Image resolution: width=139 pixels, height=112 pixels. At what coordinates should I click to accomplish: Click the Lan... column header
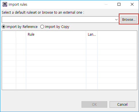pos(92,34)
